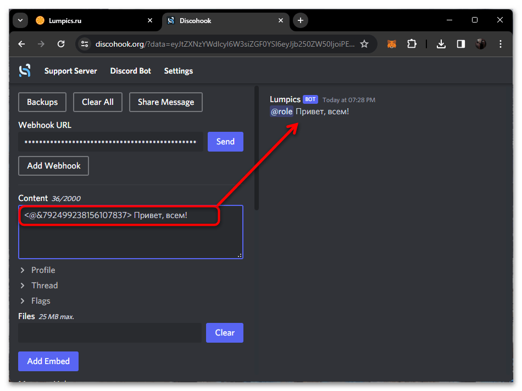Open the Support Server link
The width and height of the screenshot is (522, 391).
point(70,71)
